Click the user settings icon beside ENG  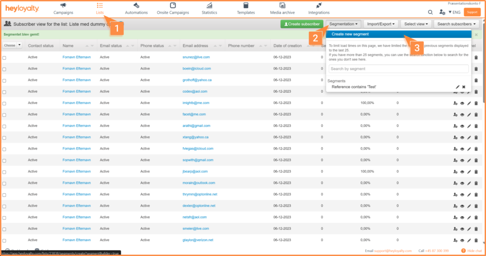(x=442, y=12)
